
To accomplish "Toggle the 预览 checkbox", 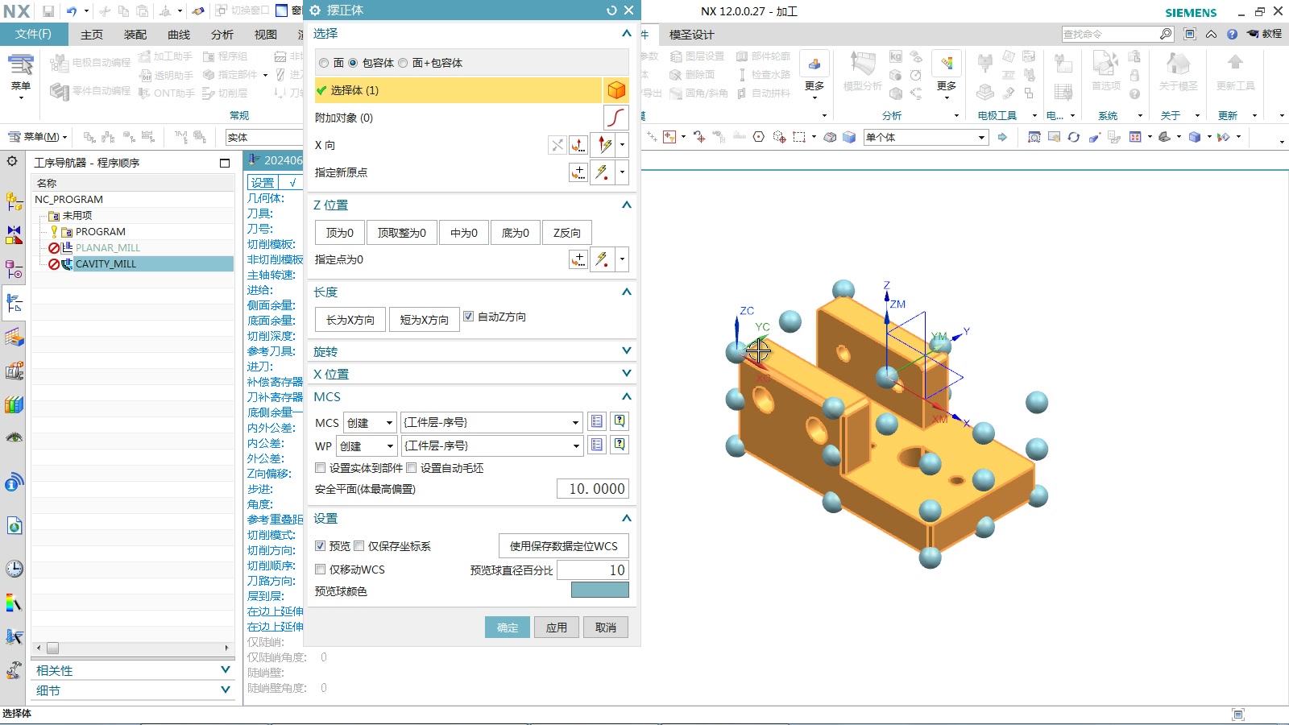I will point(320,546).
